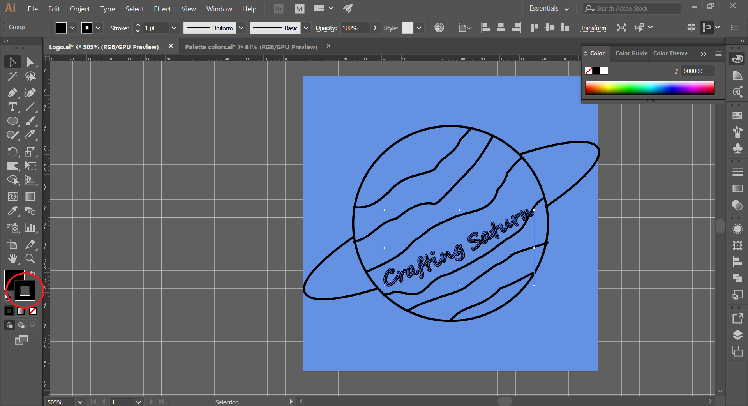The height and width of the screenshot is (406, 748).
Task: Reset default fill and stroke
Action: click(x=7, y=297)
